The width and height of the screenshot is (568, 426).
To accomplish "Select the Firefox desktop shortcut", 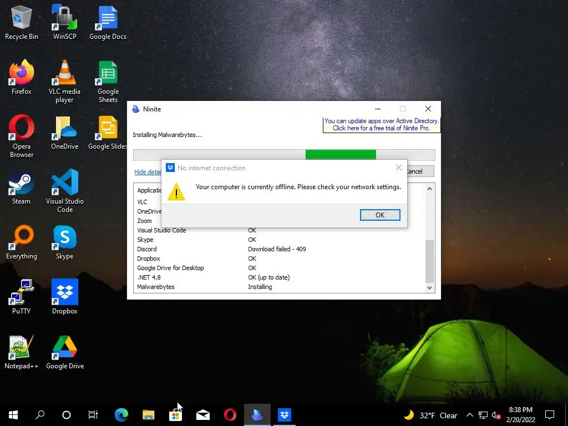I will pyautogui.click(x=22, y=78).
